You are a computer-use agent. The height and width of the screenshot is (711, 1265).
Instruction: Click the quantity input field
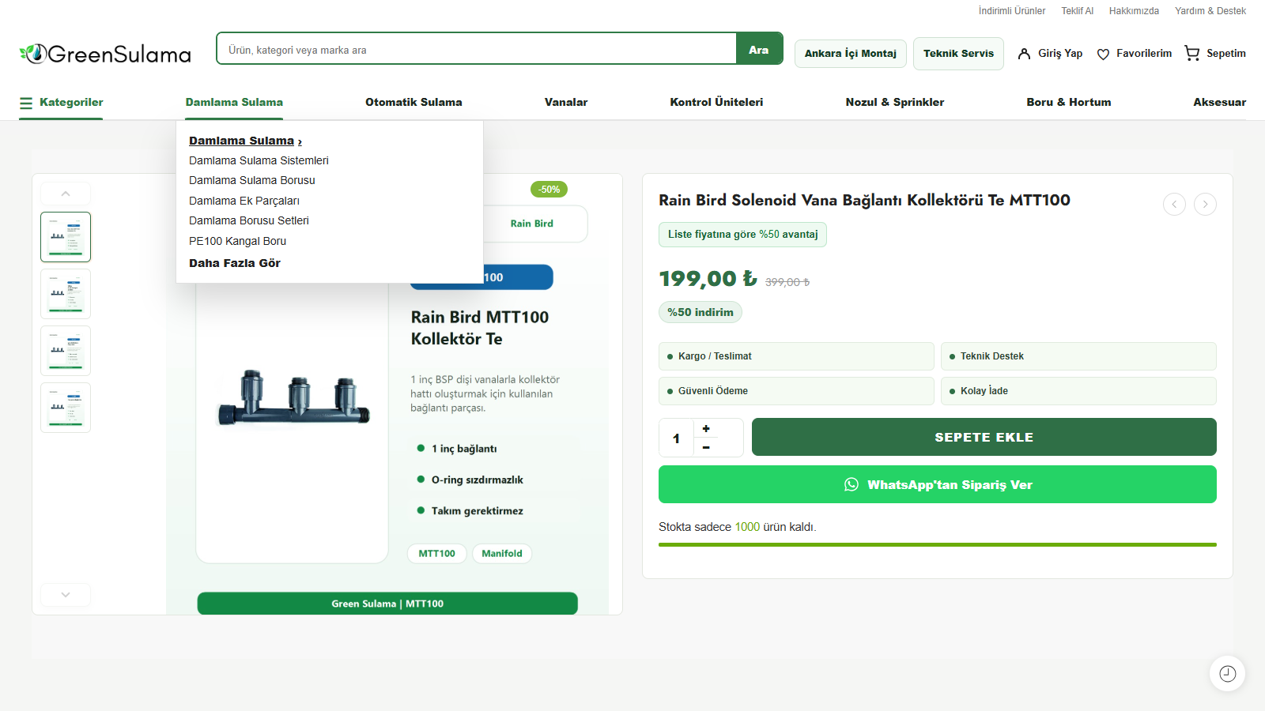676,438
